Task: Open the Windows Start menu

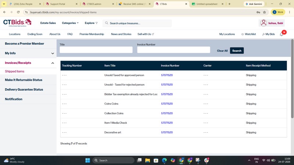Action: [x=87, y=160]
